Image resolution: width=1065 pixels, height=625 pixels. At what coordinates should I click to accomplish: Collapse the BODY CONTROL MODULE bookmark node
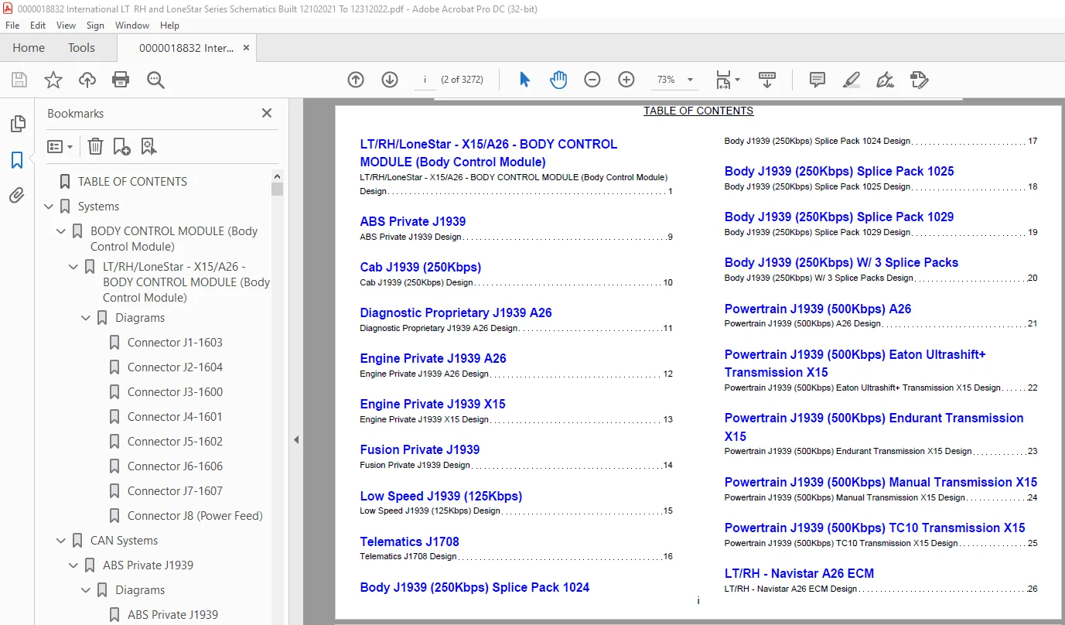[61, 231]
